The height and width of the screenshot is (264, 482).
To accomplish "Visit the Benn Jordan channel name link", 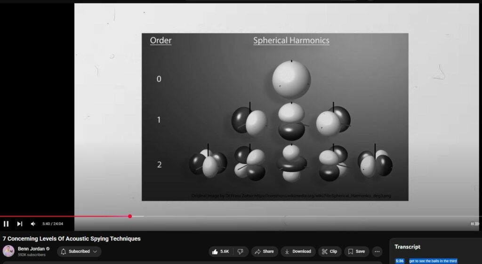I will 30,248.
